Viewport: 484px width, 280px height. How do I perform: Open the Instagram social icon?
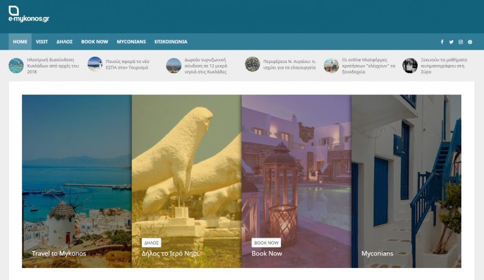(x=461, y=42)
